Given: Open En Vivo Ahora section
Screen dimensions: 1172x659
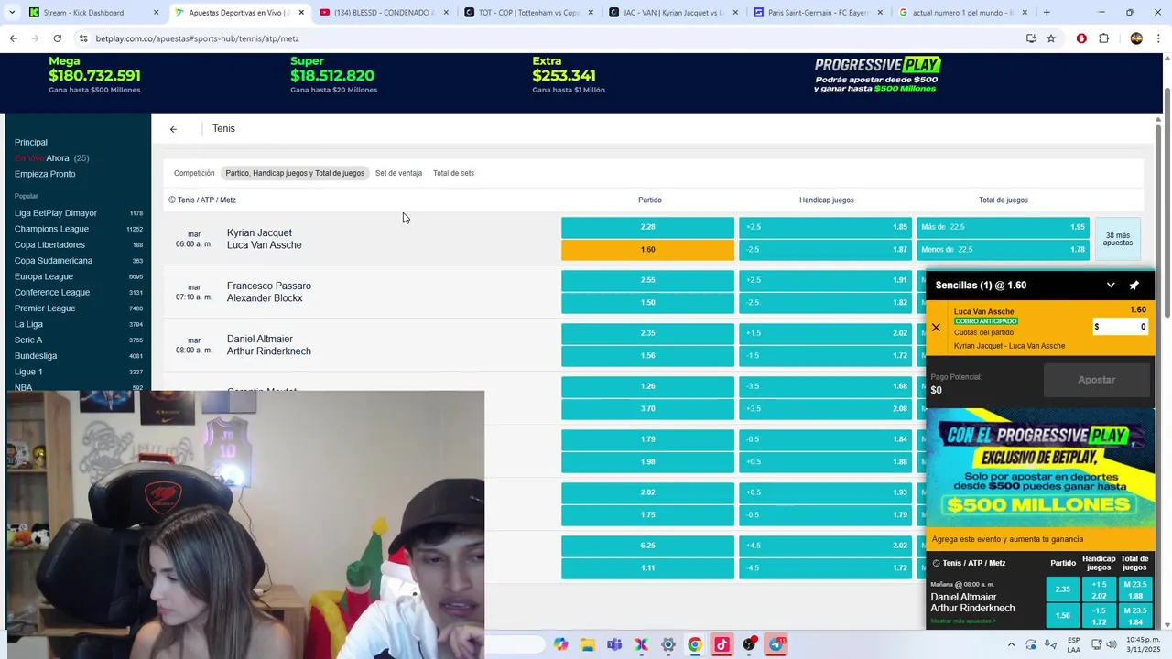Looking at the screenshot, I should click(x=51, y=158).
